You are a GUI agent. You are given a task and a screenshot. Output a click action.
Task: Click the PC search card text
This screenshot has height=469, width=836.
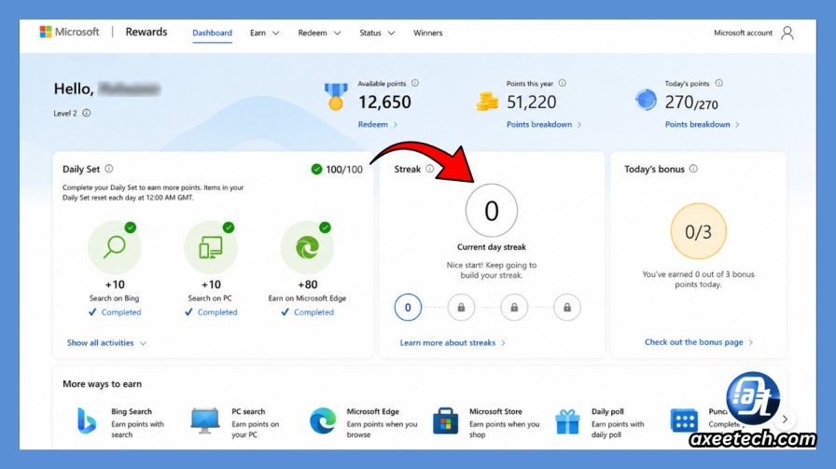click(x=256, y=423)
